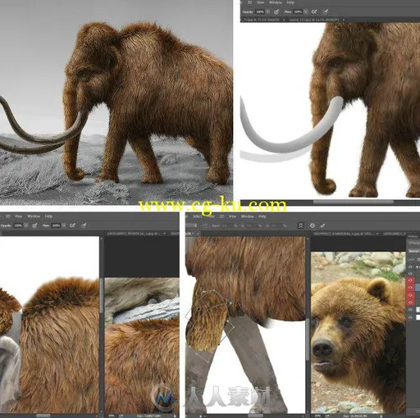420x418 pixels.
Task: Toggle first red-labeled layer visibility eye
Action: (x=410, y=280)
